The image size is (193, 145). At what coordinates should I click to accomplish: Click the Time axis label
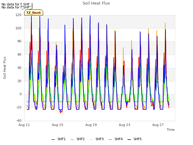[171, 130]
